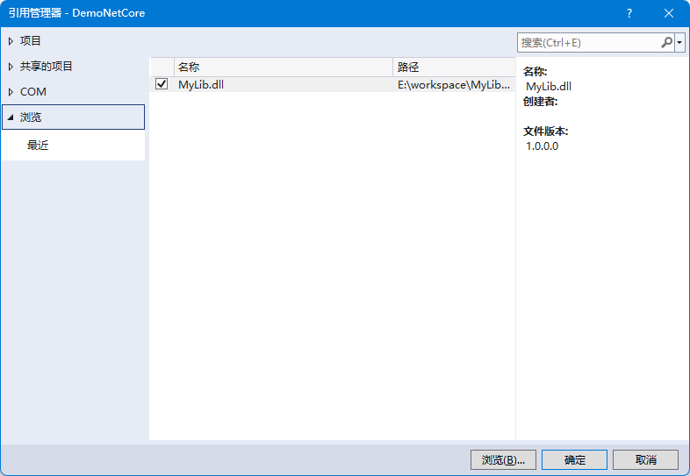690x476 pixels.
Task: Cancel using the 取消 button
Action: 645,460
